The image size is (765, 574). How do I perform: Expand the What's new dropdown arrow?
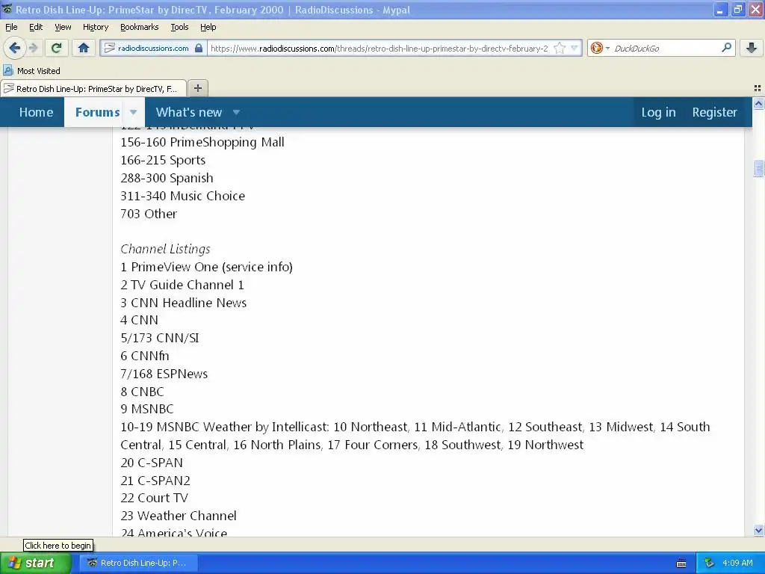click(x=236, y=112)
